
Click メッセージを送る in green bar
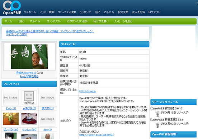click(x=123, y=21)
